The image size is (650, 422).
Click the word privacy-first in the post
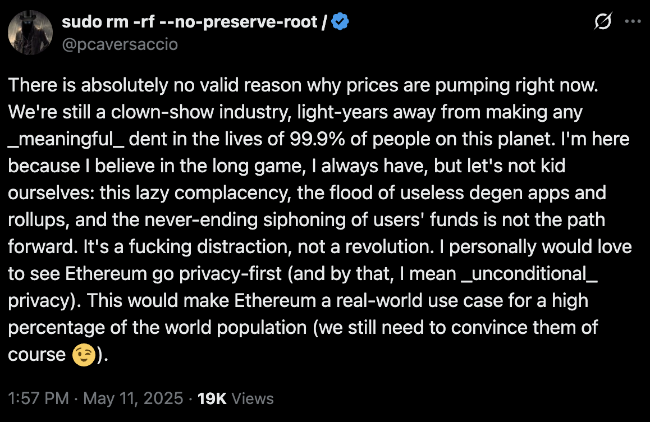231,274
